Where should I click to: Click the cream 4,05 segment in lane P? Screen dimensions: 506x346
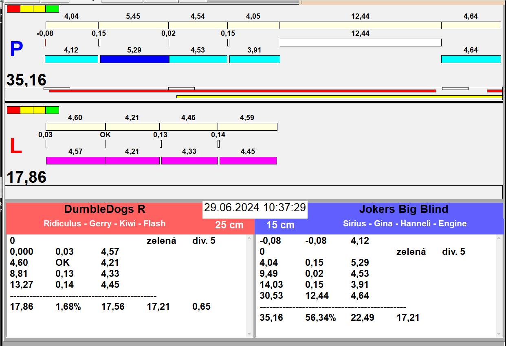pyautogui.click(x=253, y=25)
